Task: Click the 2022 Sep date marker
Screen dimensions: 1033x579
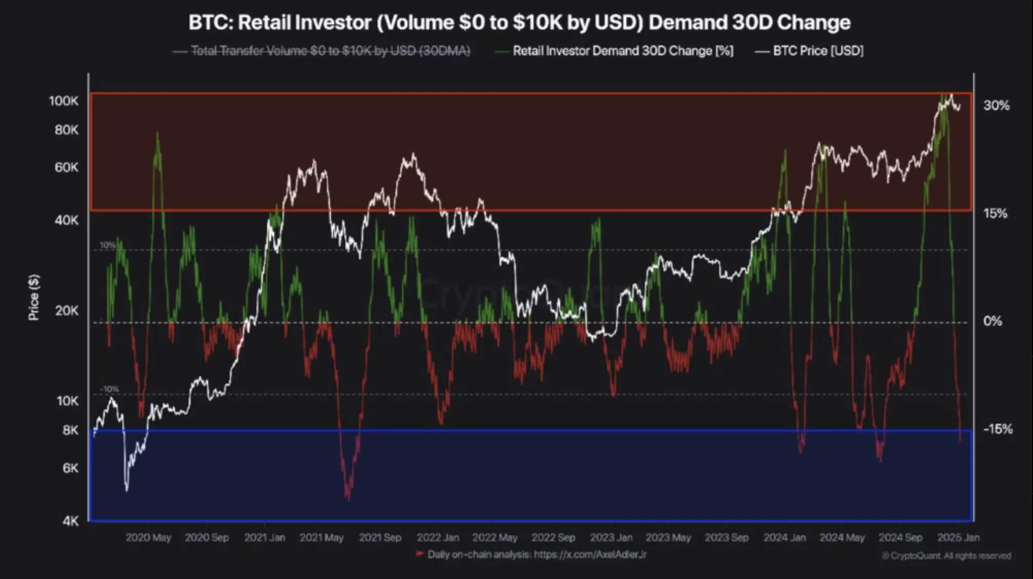Action: 553,537
